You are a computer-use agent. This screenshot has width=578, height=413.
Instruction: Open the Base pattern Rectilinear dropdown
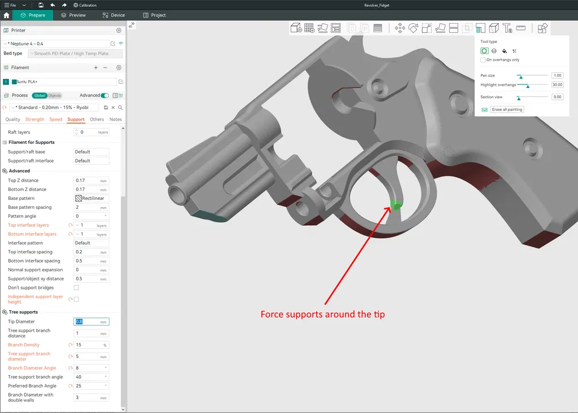(x=91, y=198)
